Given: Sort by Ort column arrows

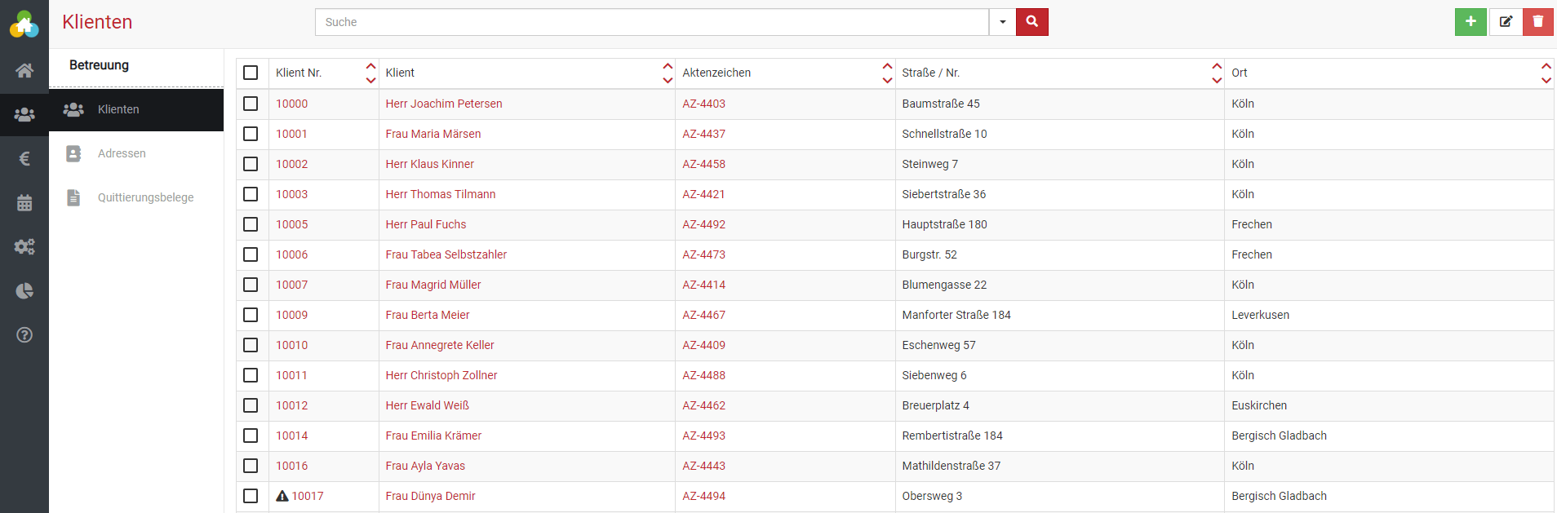Looking at the screenshot, I should click(1546, 73).
